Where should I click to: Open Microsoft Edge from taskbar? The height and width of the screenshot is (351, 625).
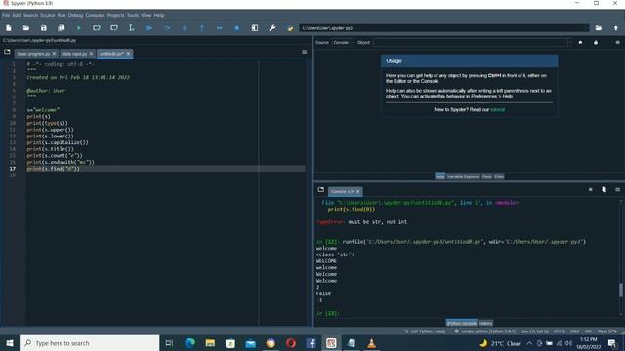point(189,343)
